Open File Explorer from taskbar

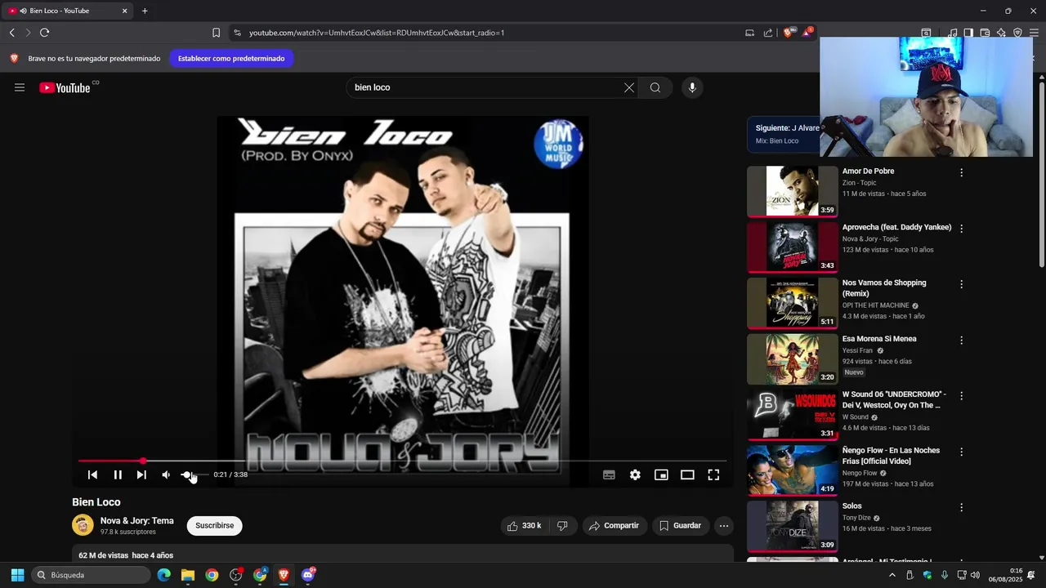188,575
